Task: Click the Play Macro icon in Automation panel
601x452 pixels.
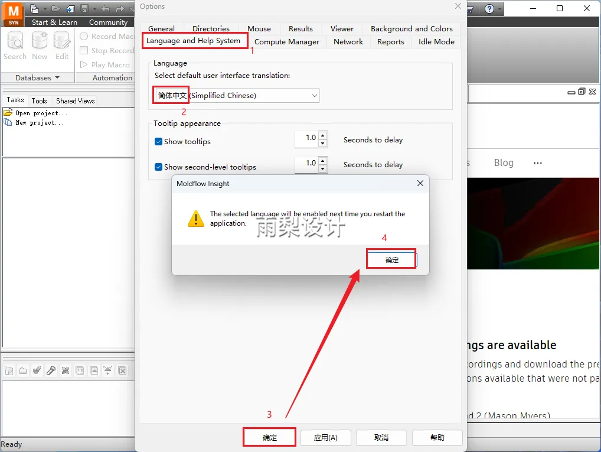Action: click(x=84, y=64)
